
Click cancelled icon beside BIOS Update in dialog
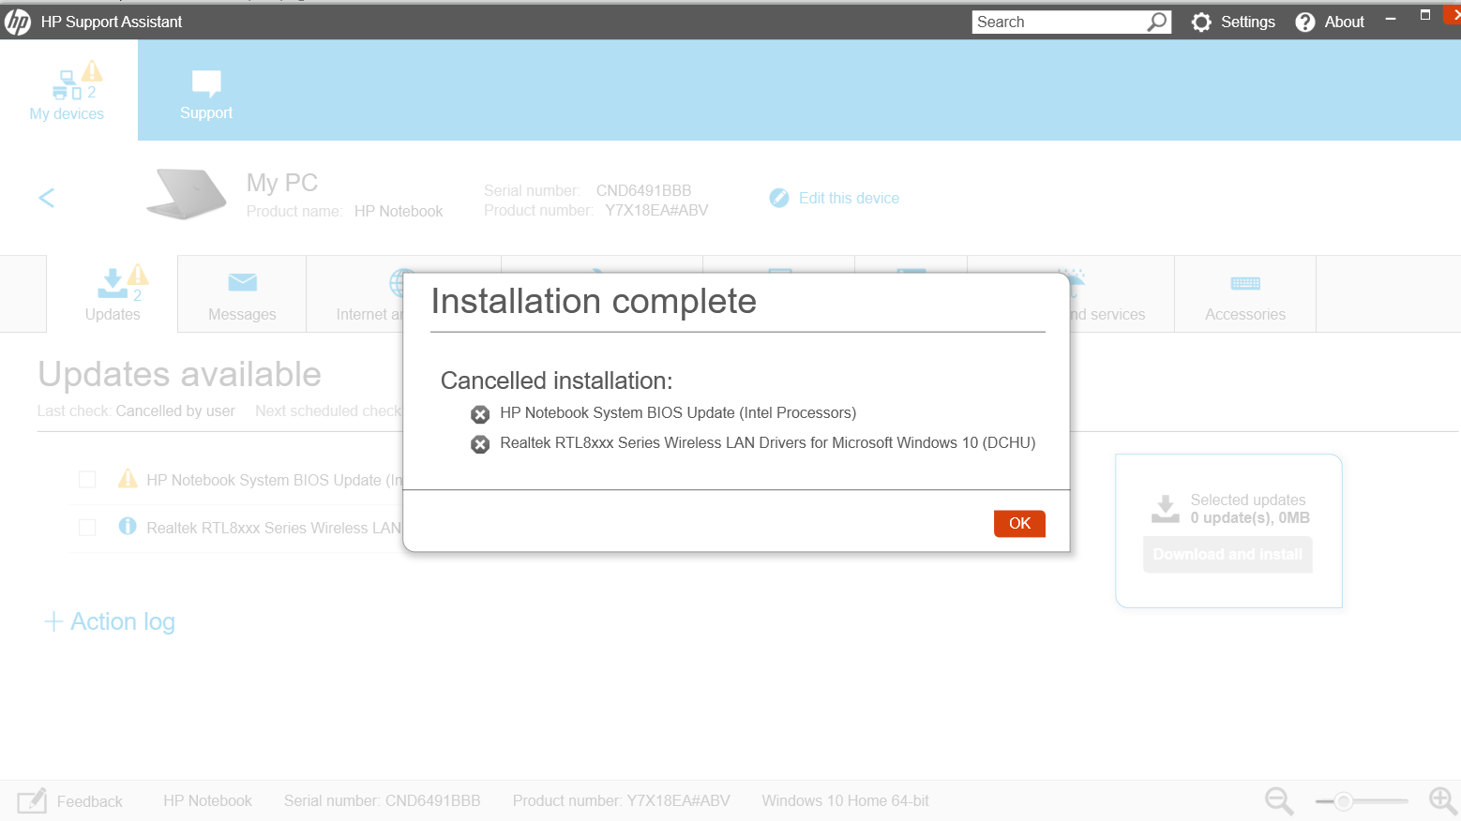click(480, 414)
